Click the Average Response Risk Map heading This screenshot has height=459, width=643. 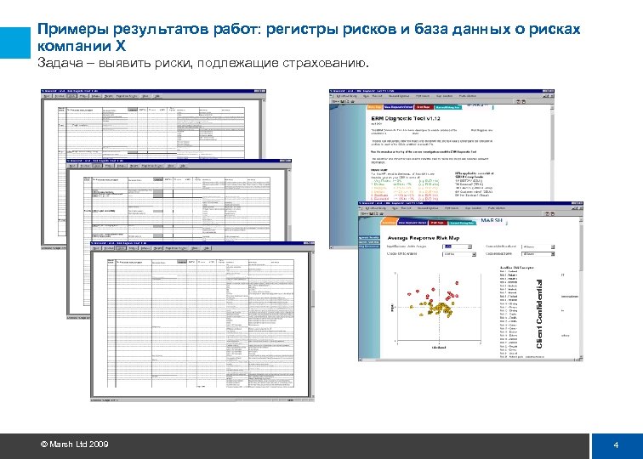click(x=424, y=238)
